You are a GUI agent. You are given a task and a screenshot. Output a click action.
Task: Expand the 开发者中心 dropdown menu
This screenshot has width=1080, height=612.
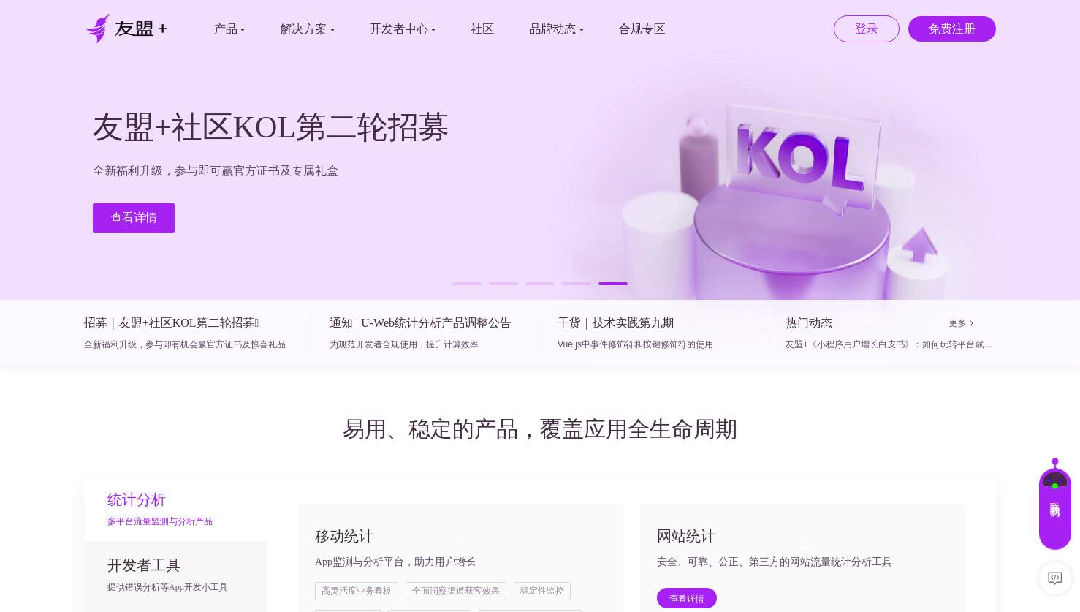pos(402,29)
